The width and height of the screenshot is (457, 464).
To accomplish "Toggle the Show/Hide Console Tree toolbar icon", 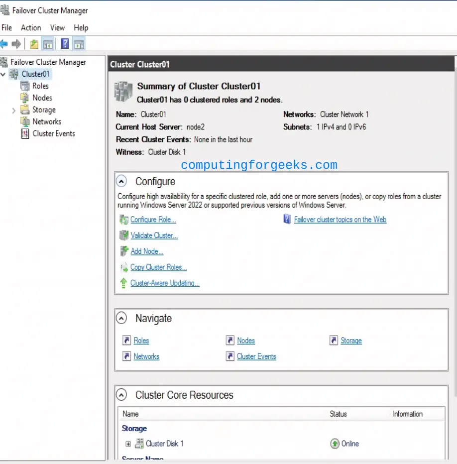I will [48, 44].
